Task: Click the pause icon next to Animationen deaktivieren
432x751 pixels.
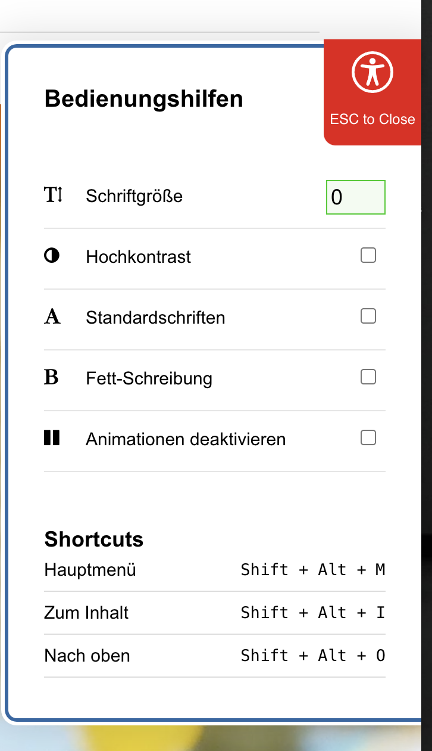Action: coord(52,437)
